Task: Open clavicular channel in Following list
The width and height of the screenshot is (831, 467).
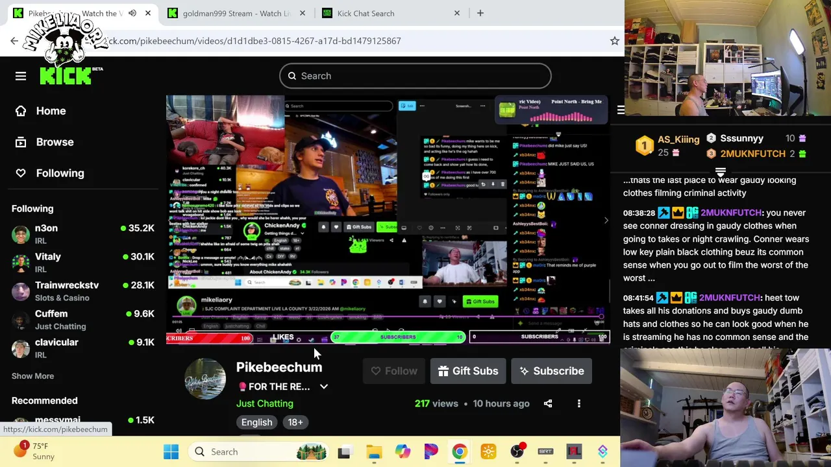Action: click(83, 348)
